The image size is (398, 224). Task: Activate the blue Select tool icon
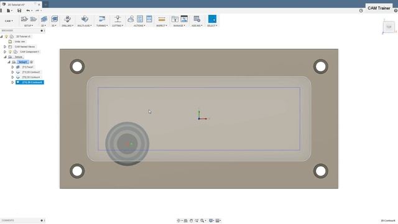(212, 19)
